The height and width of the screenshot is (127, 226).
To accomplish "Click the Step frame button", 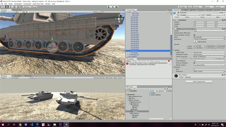I will point(117,7).
